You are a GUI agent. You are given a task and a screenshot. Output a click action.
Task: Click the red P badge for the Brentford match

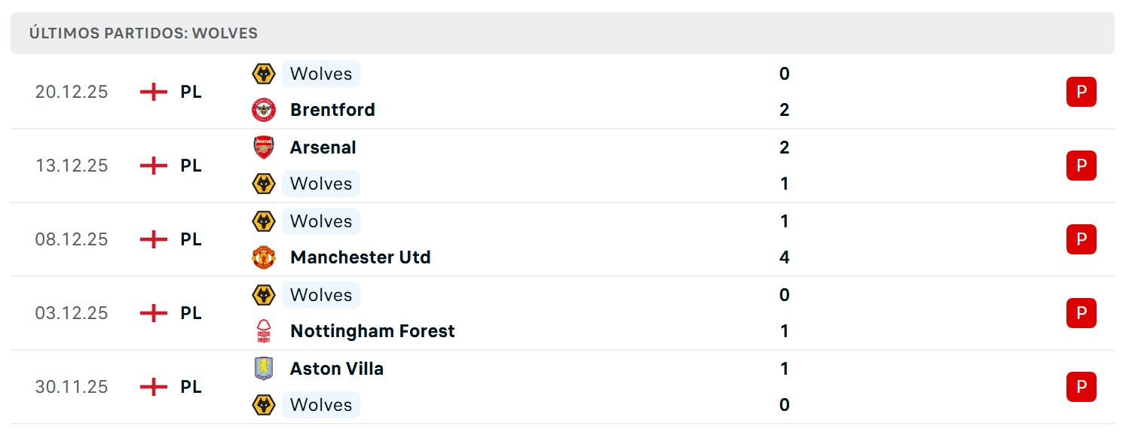click(x=1082, y=92)
